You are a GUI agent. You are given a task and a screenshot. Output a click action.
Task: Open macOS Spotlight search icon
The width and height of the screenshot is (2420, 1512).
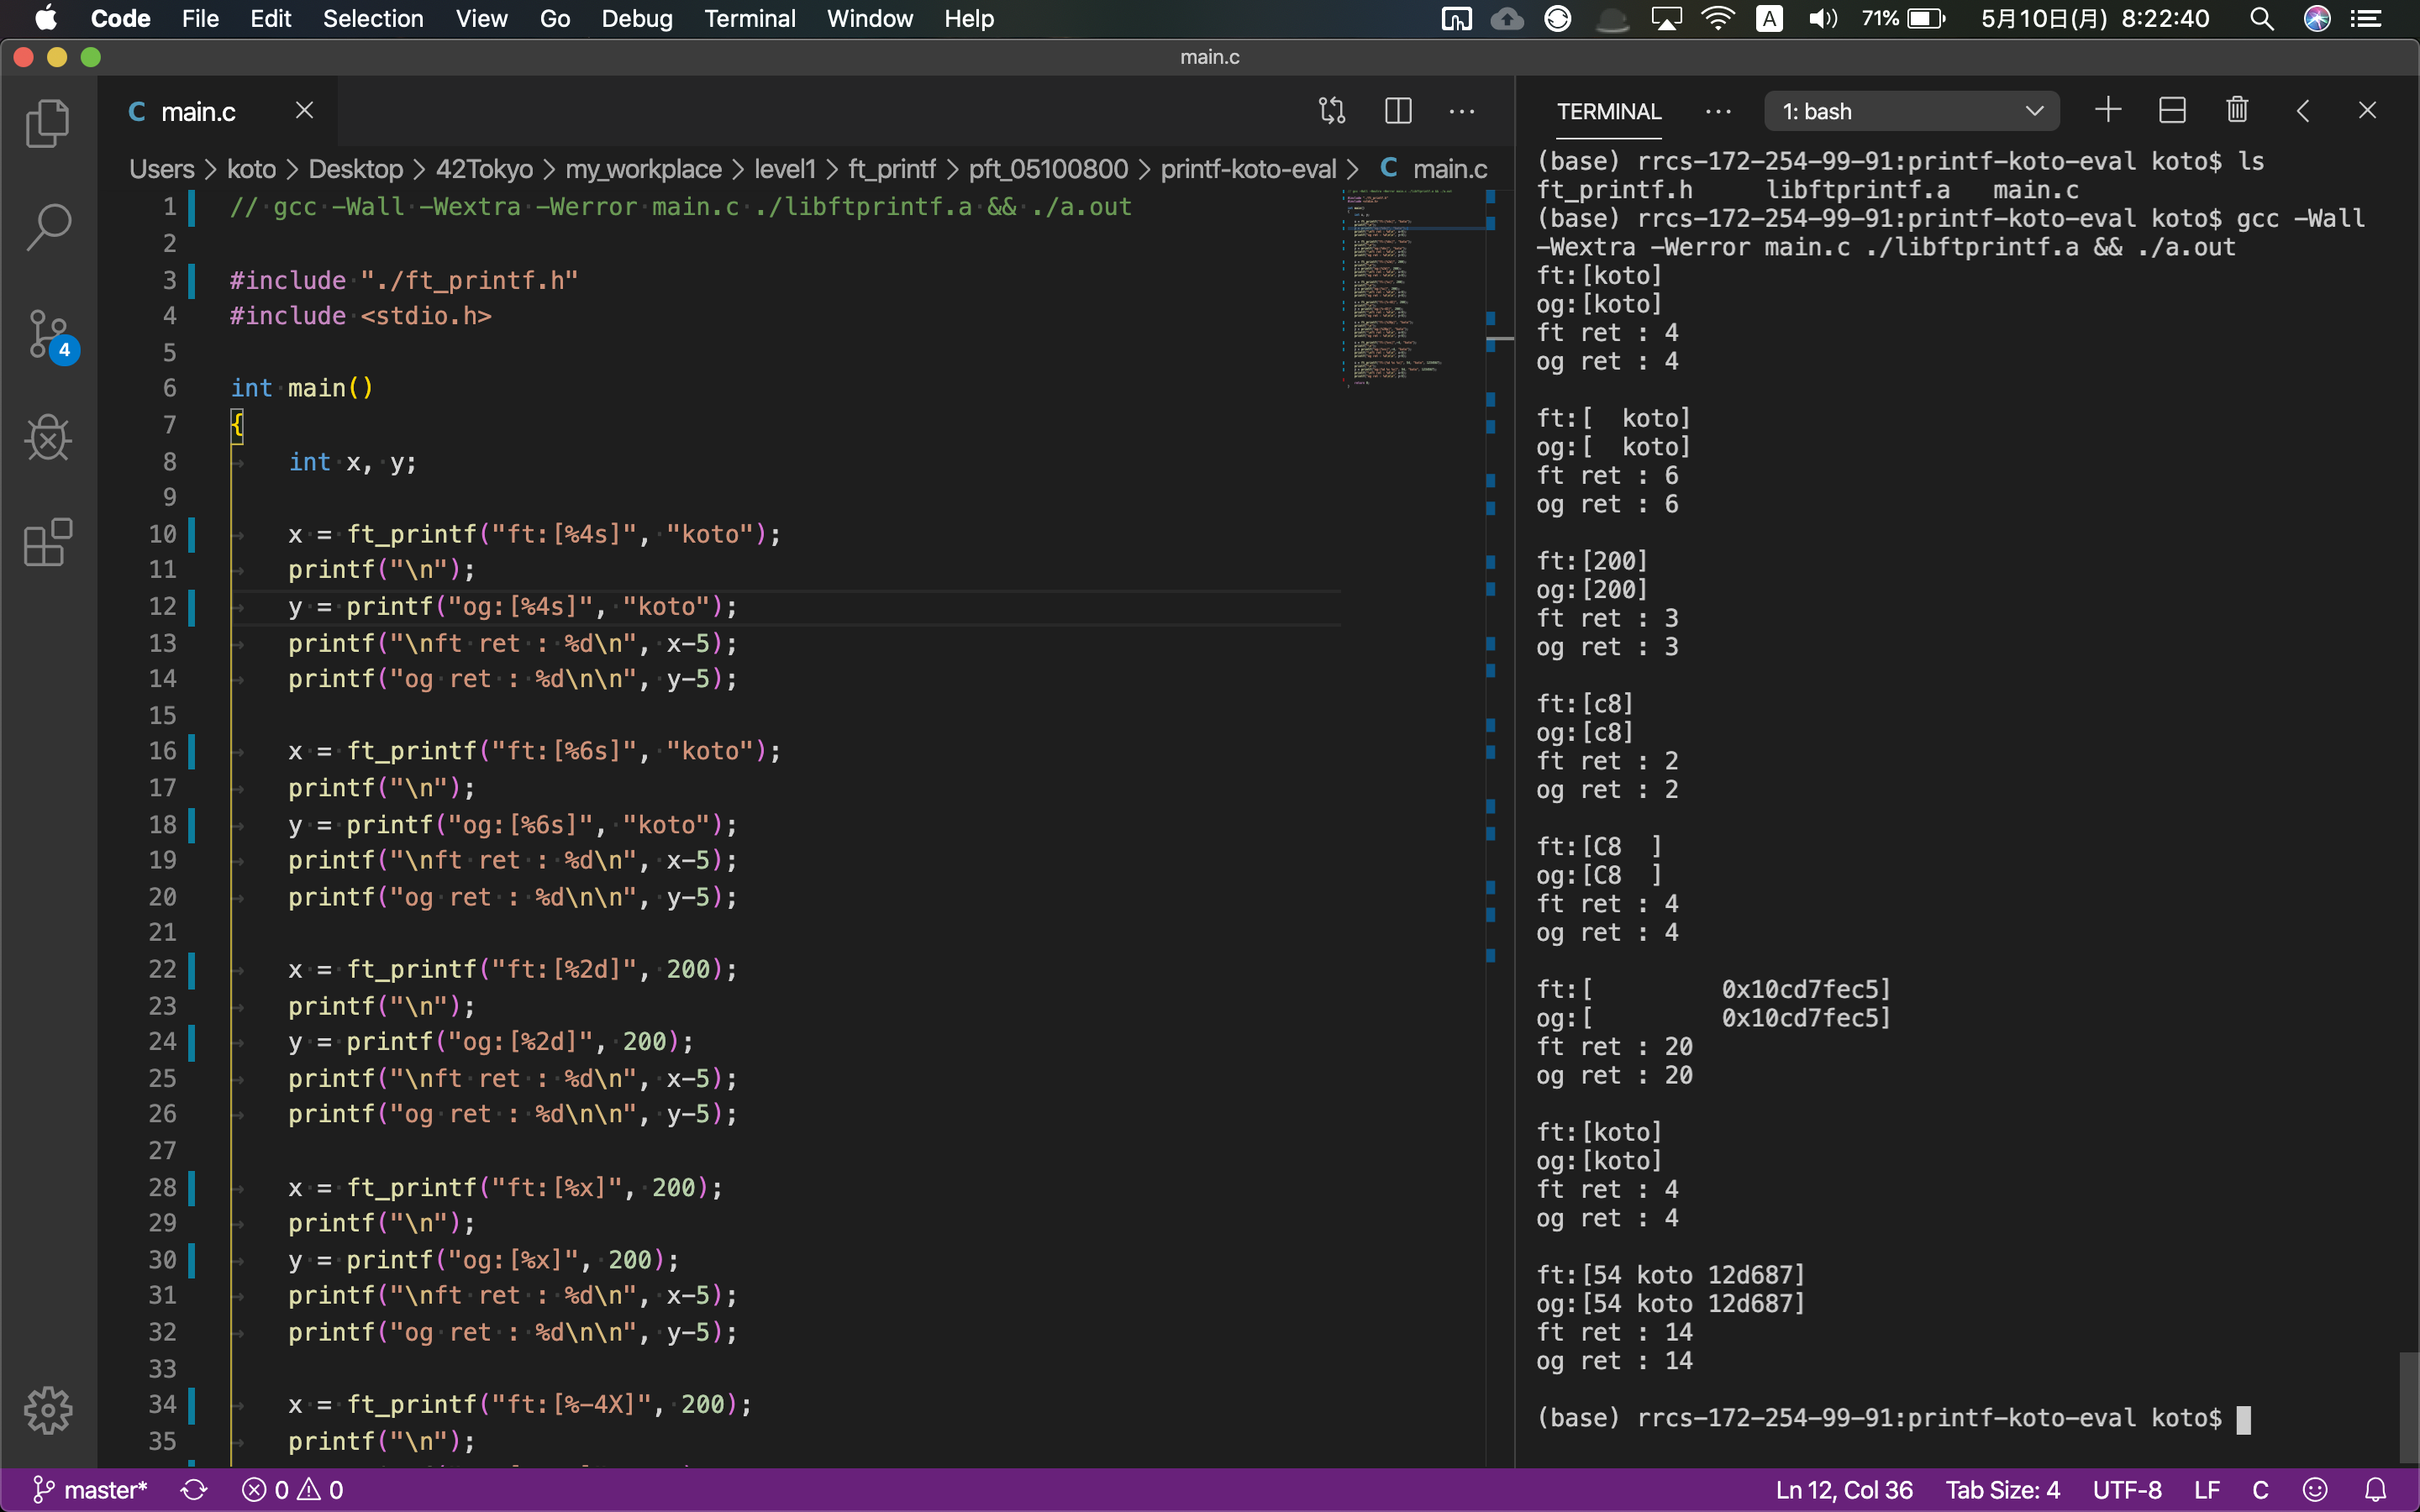tap(2262, 19)
